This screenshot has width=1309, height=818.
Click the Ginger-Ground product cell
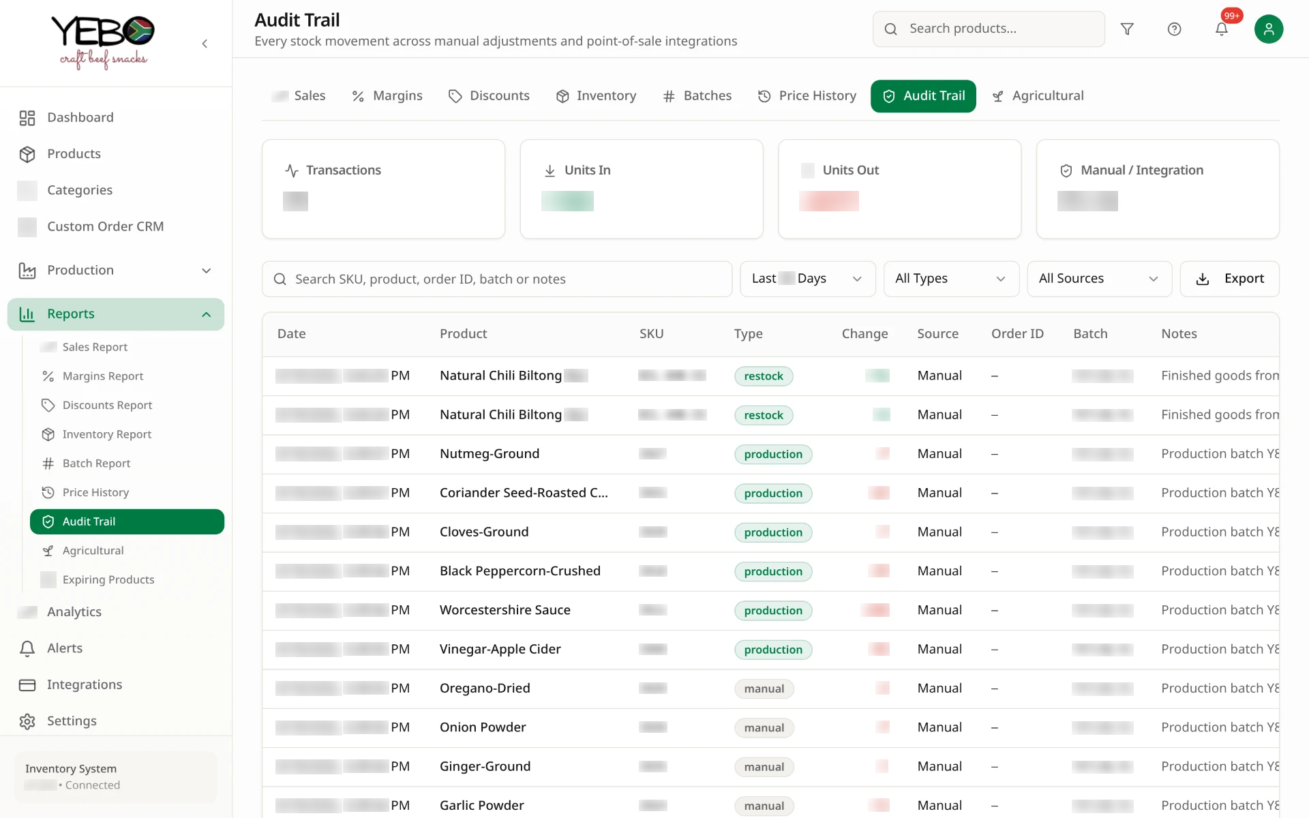[x=485, y=766]
